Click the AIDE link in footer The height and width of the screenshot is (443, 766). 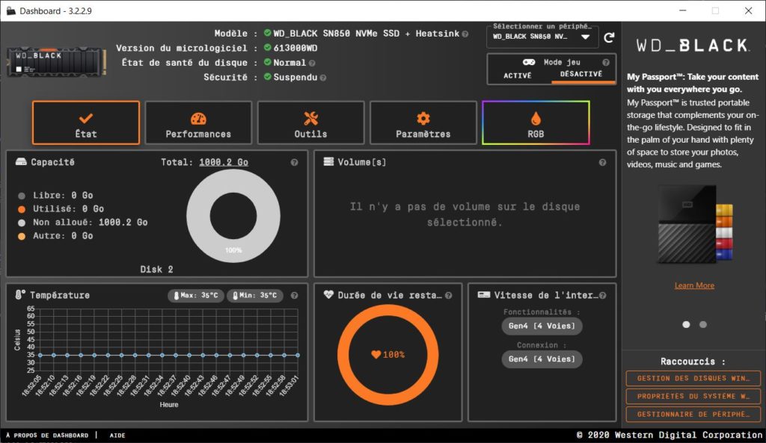pos(117,436)
